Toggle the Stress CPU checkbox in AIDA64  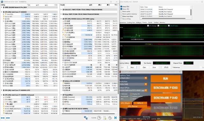(121, 6)
